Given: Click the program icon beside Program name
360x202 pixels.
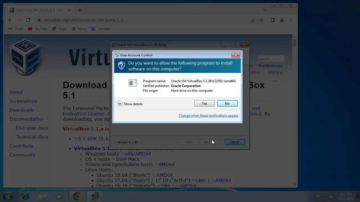Looking at the screenshot, I should tap(133, 83).
